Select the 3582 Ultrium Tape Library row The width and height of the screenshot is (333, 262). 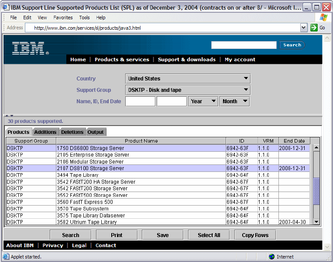coord(158,222)
